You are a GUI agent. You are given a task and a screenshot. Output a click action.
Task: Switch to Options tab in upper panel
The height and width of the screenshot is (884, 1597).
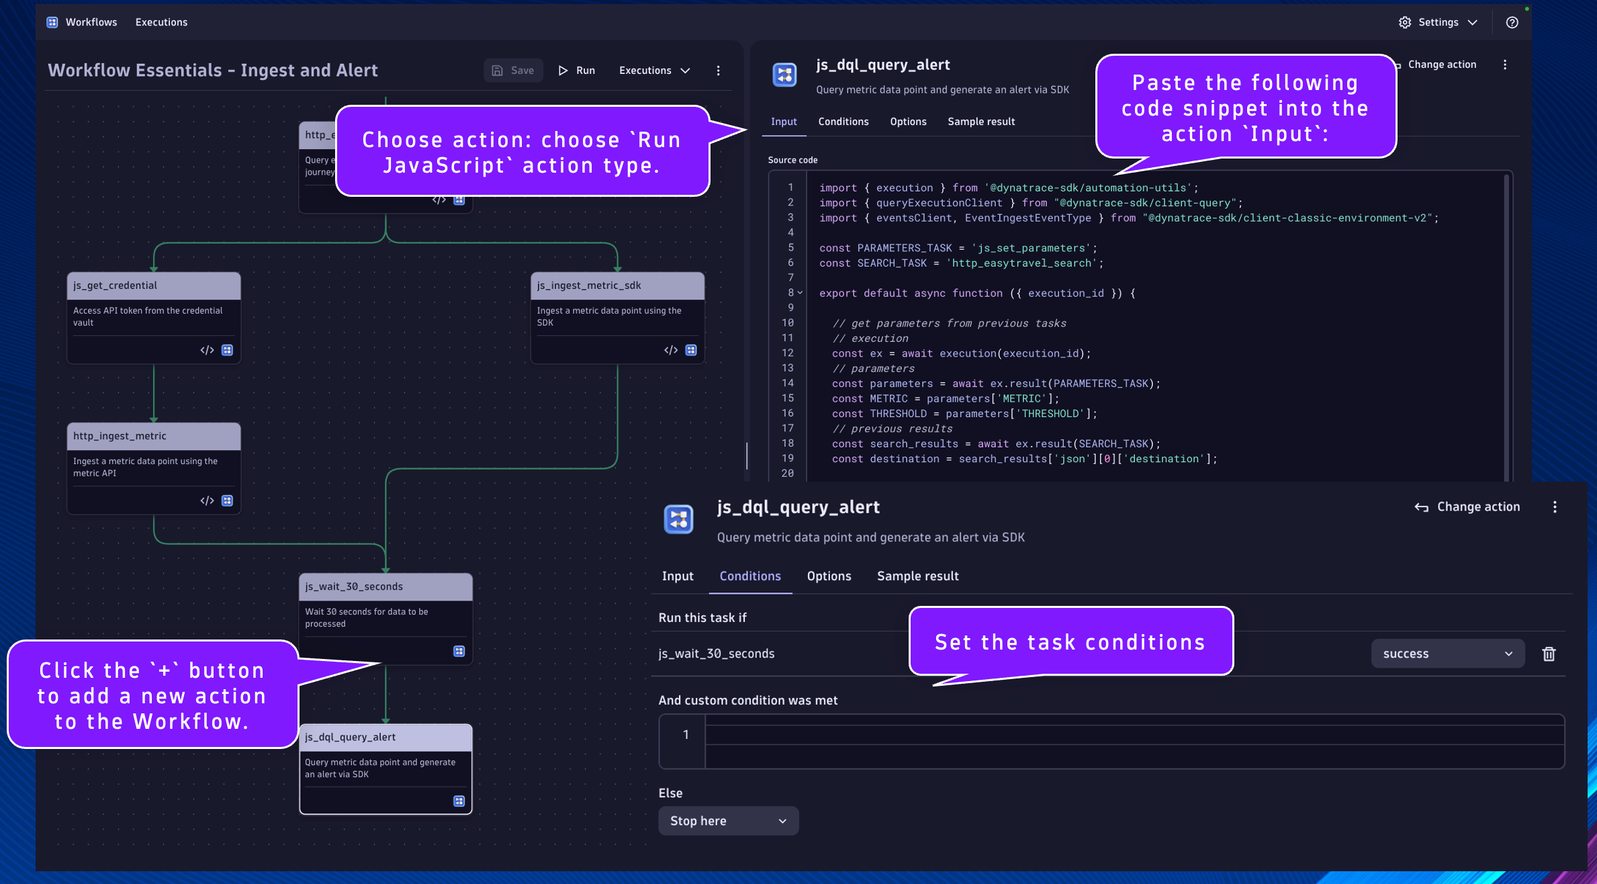908,122
